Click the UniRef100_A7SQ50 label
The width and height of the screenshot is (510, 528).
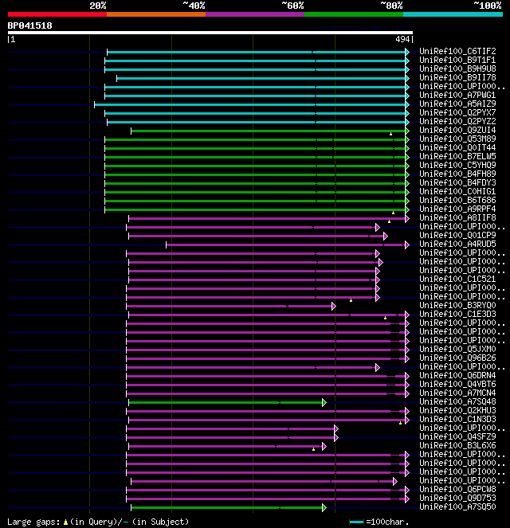tap(457, 506)
